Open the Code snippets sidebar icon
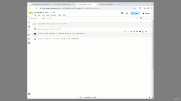Image resolution: width=181 pixels, height=101 pixels. pyautogui.click(x=29, y=31)
